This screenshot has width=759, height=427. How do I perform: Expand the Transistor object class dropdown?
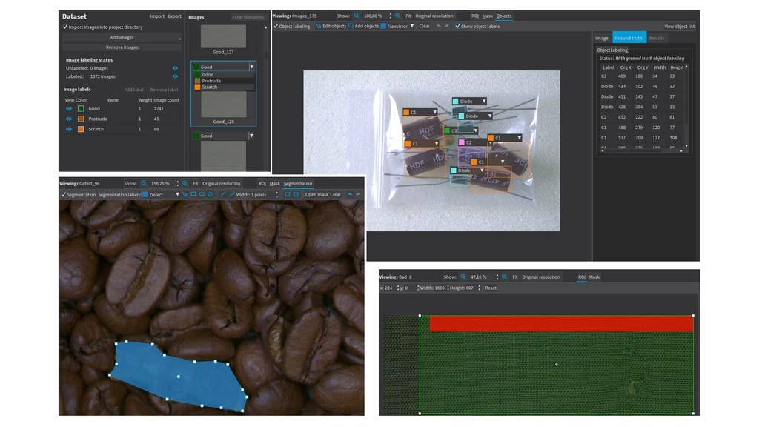[x=411, y=26]
